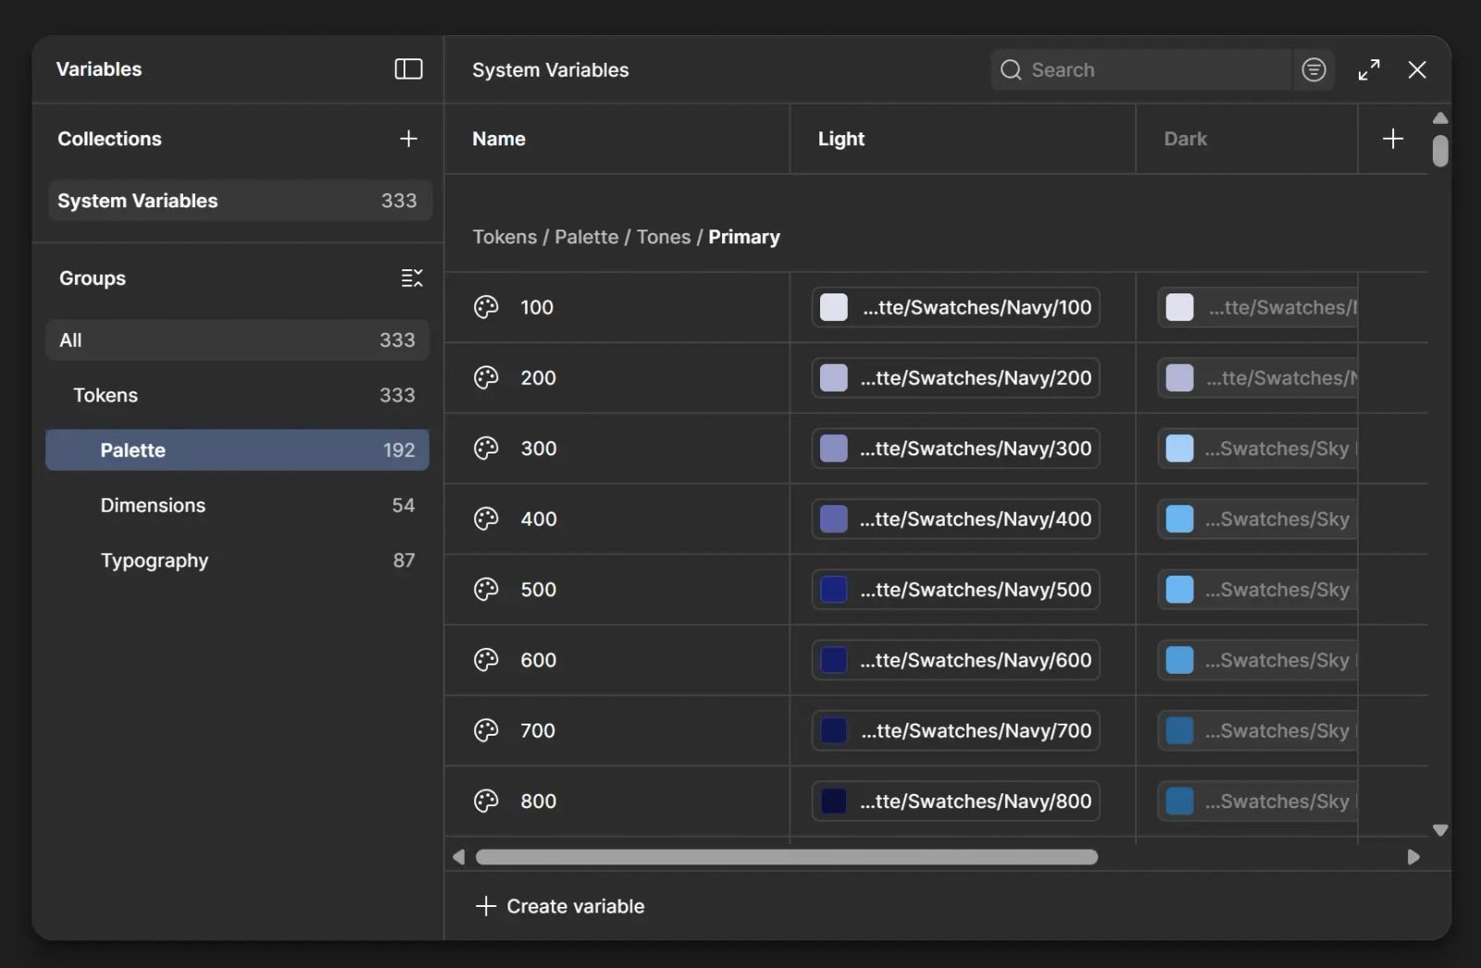The height and width of the screenshot is (968, 1481).
Task: Open Light alias Navy/700 chip
Action: click(x=956, y=730)
